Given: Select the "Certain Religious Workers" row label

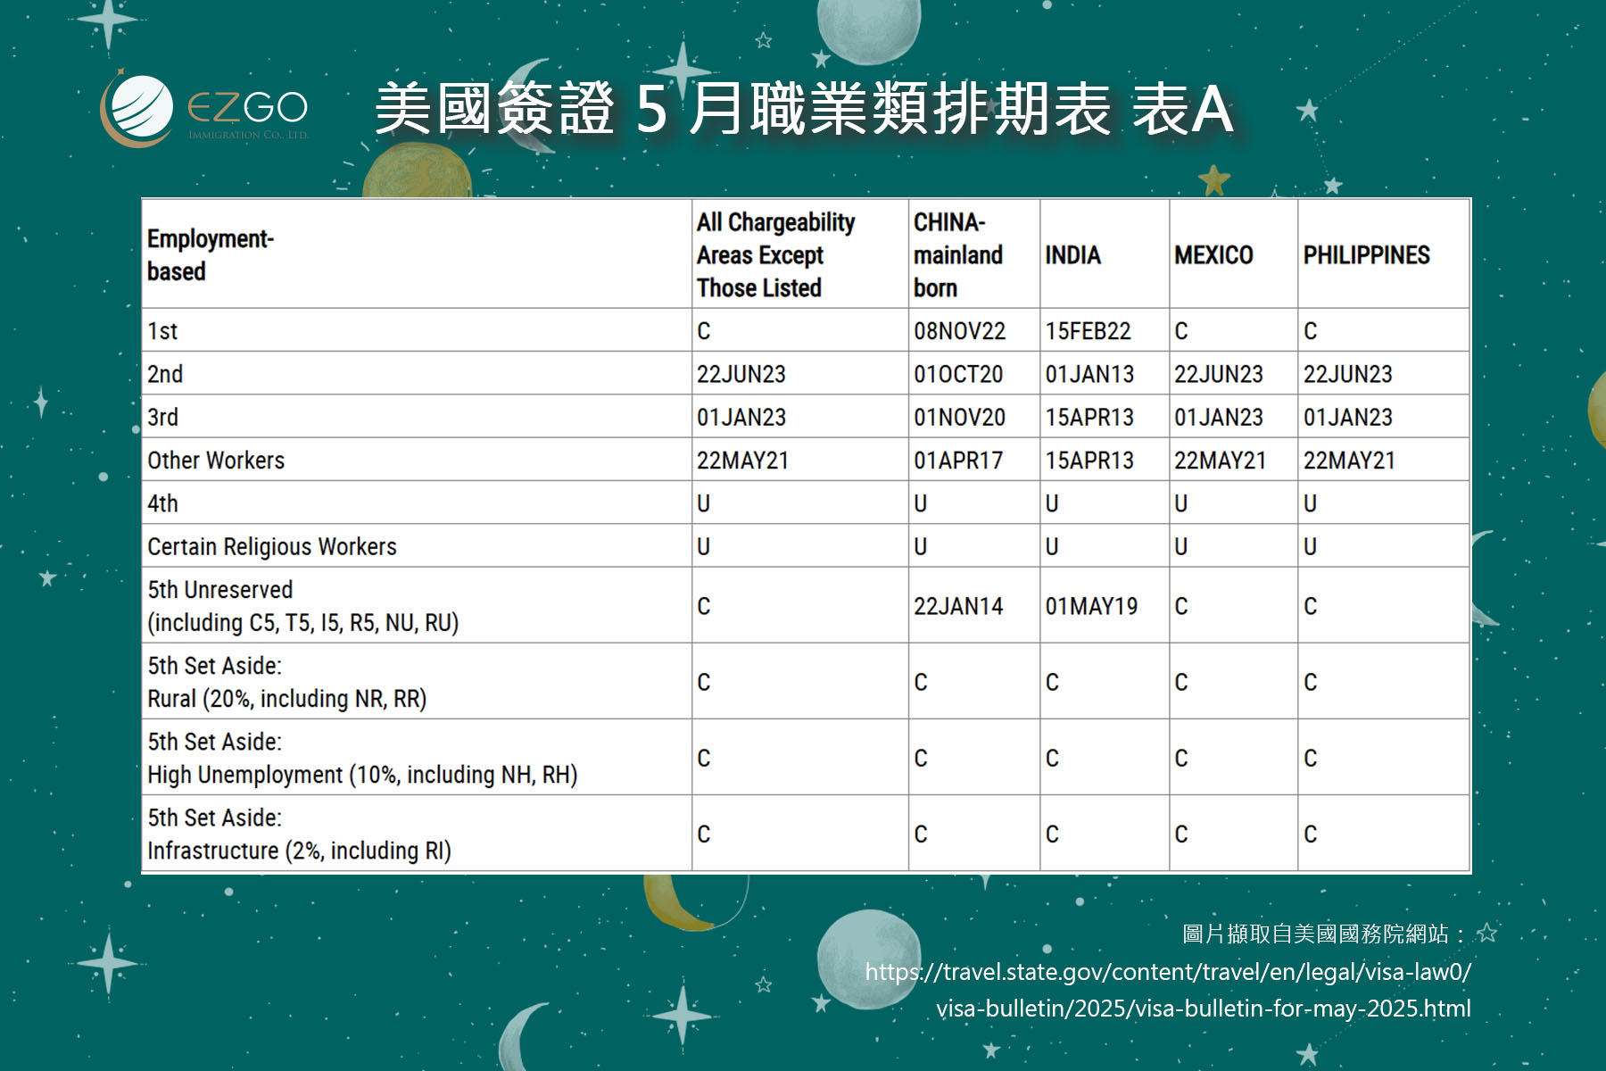Looking at the screenshot, I should [x=272, y=546].
